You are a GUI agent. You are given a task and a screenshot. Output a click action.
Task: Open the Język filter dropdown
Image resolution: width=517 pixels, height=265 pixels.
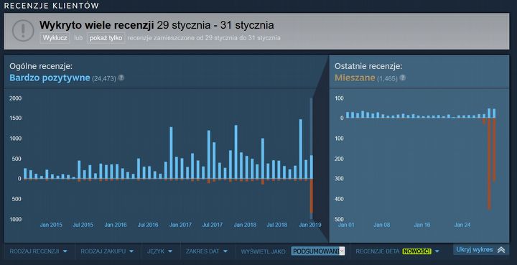[x=159, y=251]
